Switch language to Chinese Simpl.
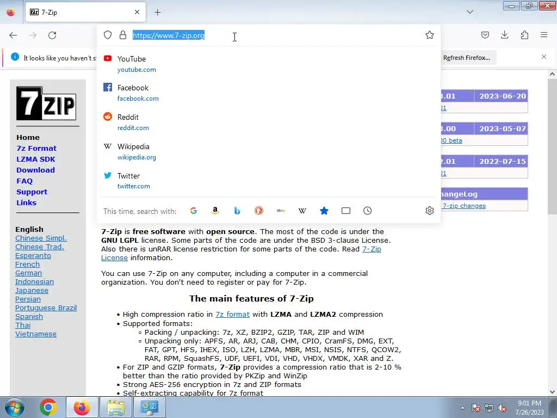 coord(41,238)
